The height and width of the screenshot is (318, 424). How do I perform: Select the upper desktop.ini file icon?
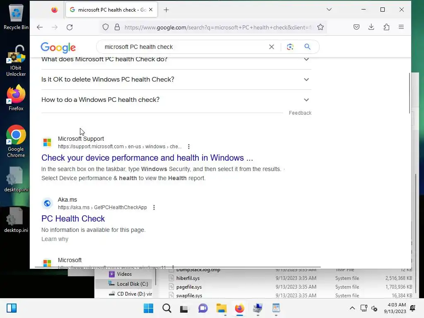click(x=16, y=179)
